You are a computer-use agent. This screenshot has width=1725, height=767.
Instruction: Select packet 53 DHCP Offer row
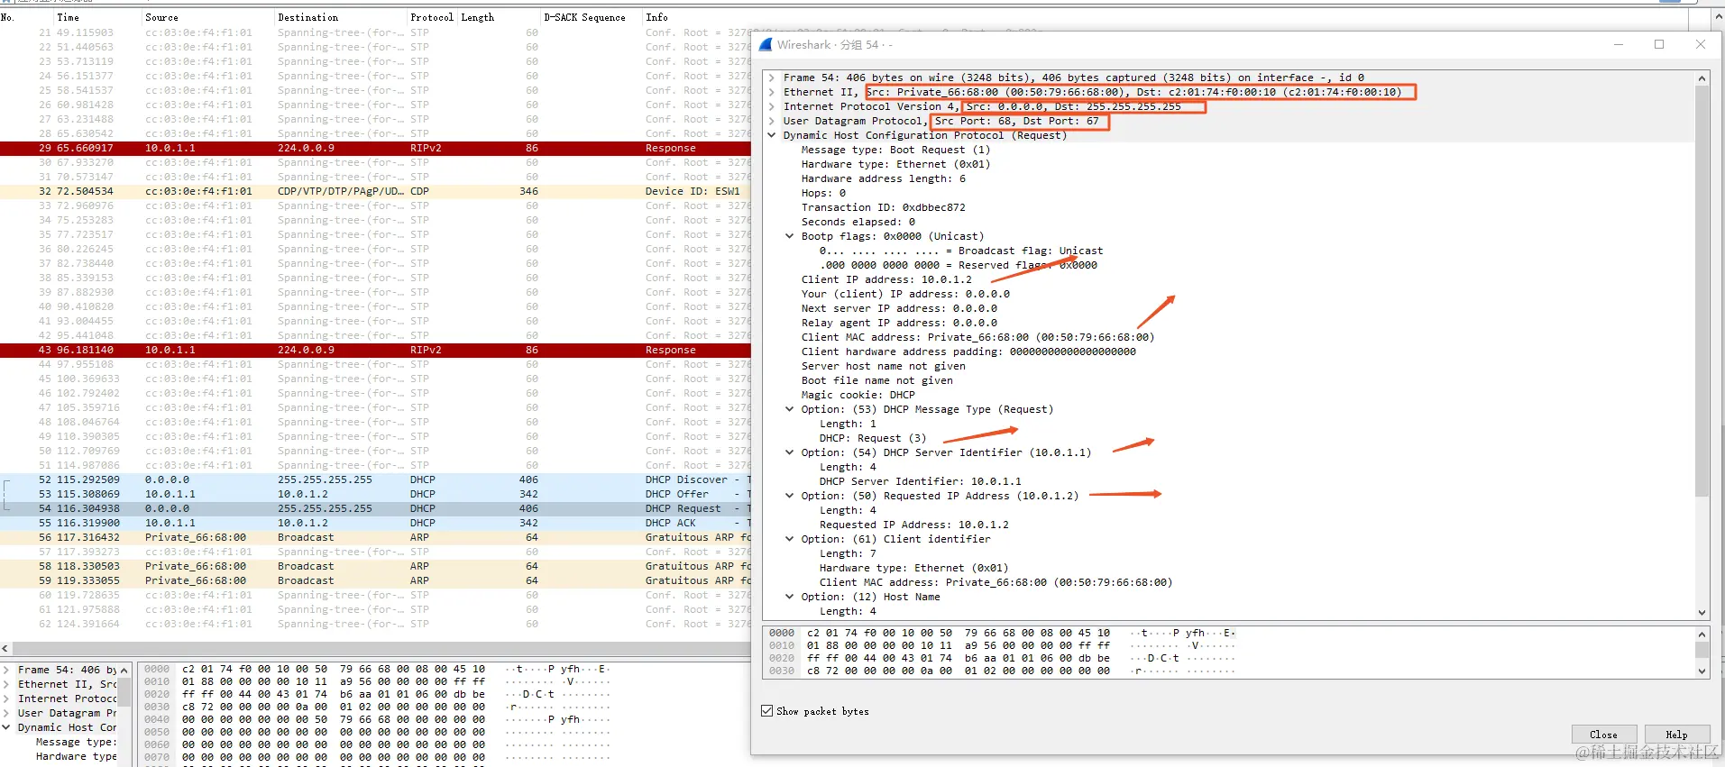click(375, 494)
